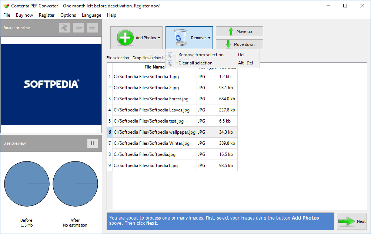Open the Language menu
Image resolution: width=371 pixels, height=234 pixels.
coord(91,15)
